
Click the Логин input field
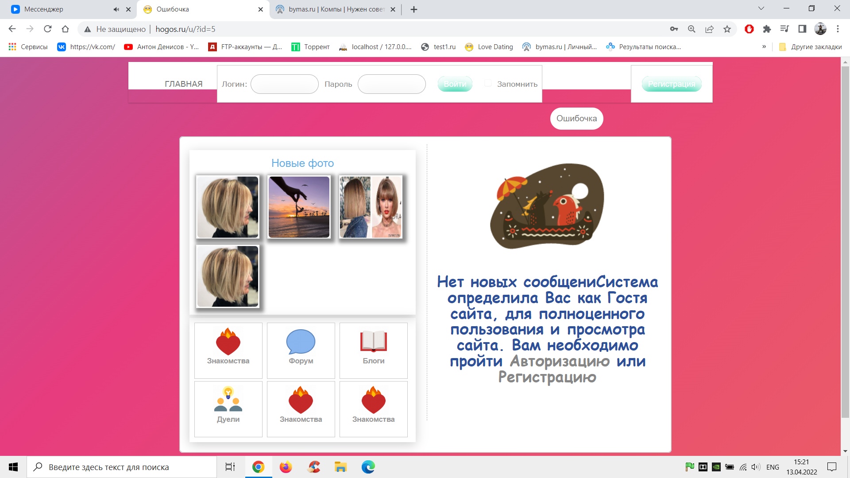coord(284,84)
